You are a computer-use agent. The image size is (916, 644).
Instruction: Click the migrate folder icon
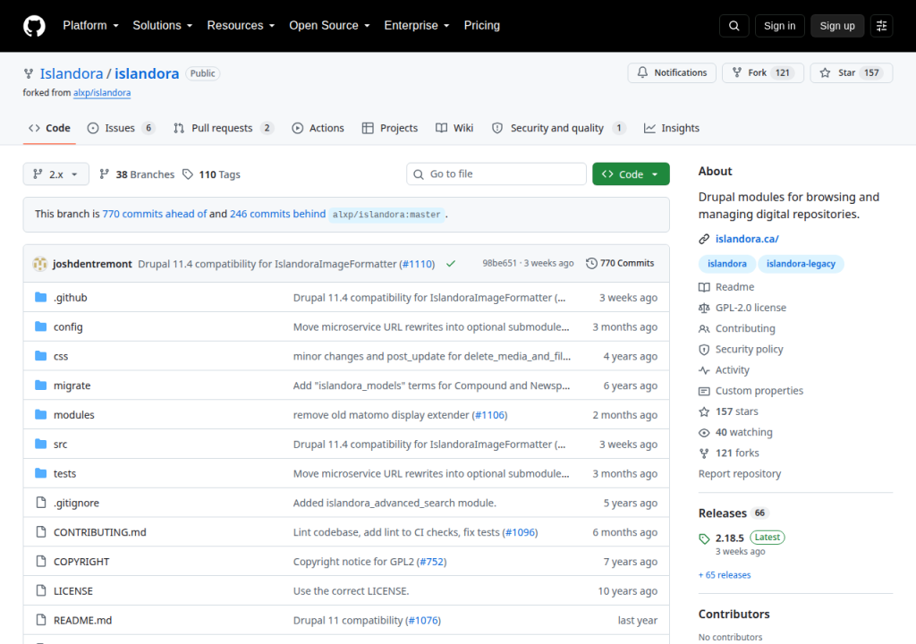click(x=40, y=386)
